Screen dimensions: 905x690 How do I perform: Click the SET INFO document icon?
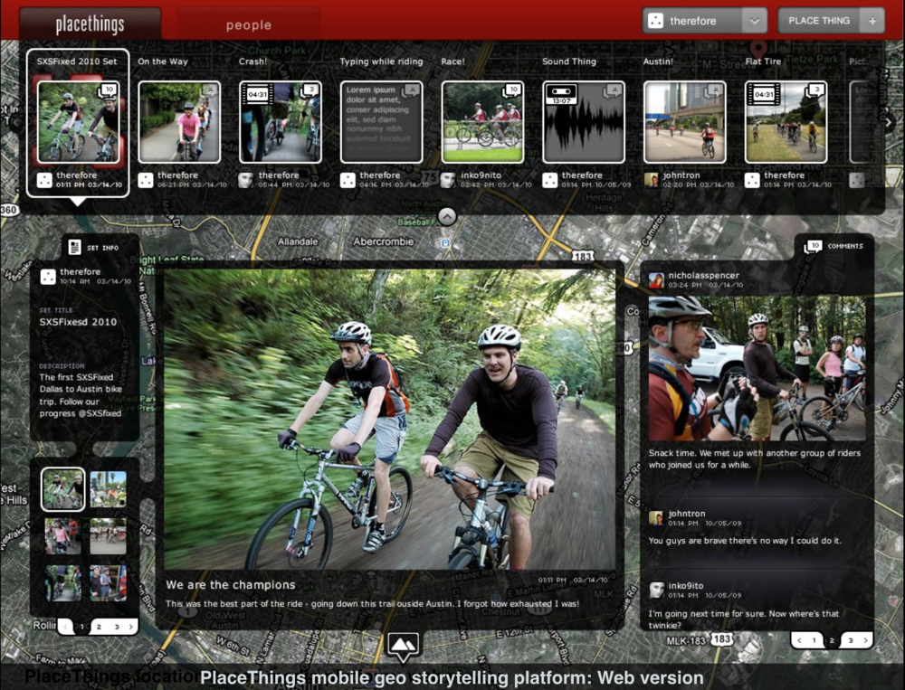pyautogui.click(x=74, y=248)
